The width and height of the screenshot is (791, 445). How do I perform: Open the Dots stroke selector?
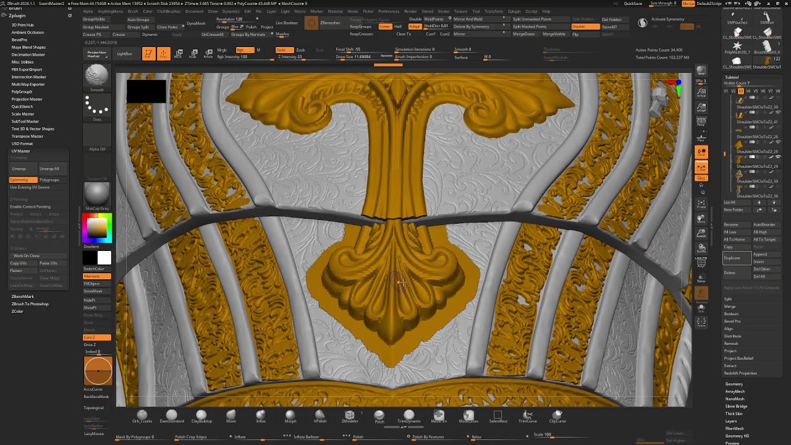click(96, 108)
